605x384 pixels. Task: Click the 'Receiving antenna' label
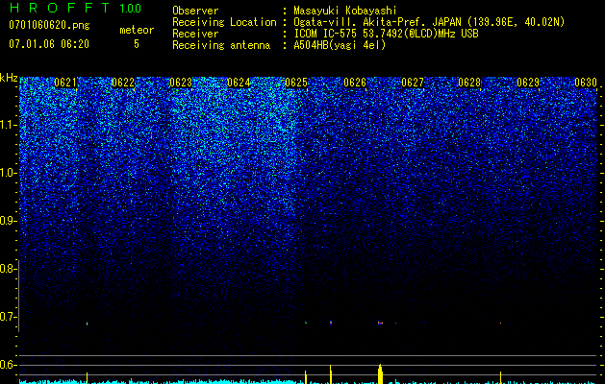[221, 45]
